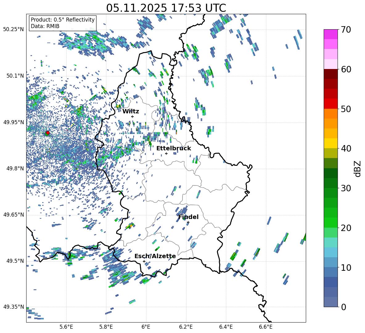Viewport: 365px width, 333px height.
Task: Pick the magenta swatch atop the colorbar
Action: (331, 34)
